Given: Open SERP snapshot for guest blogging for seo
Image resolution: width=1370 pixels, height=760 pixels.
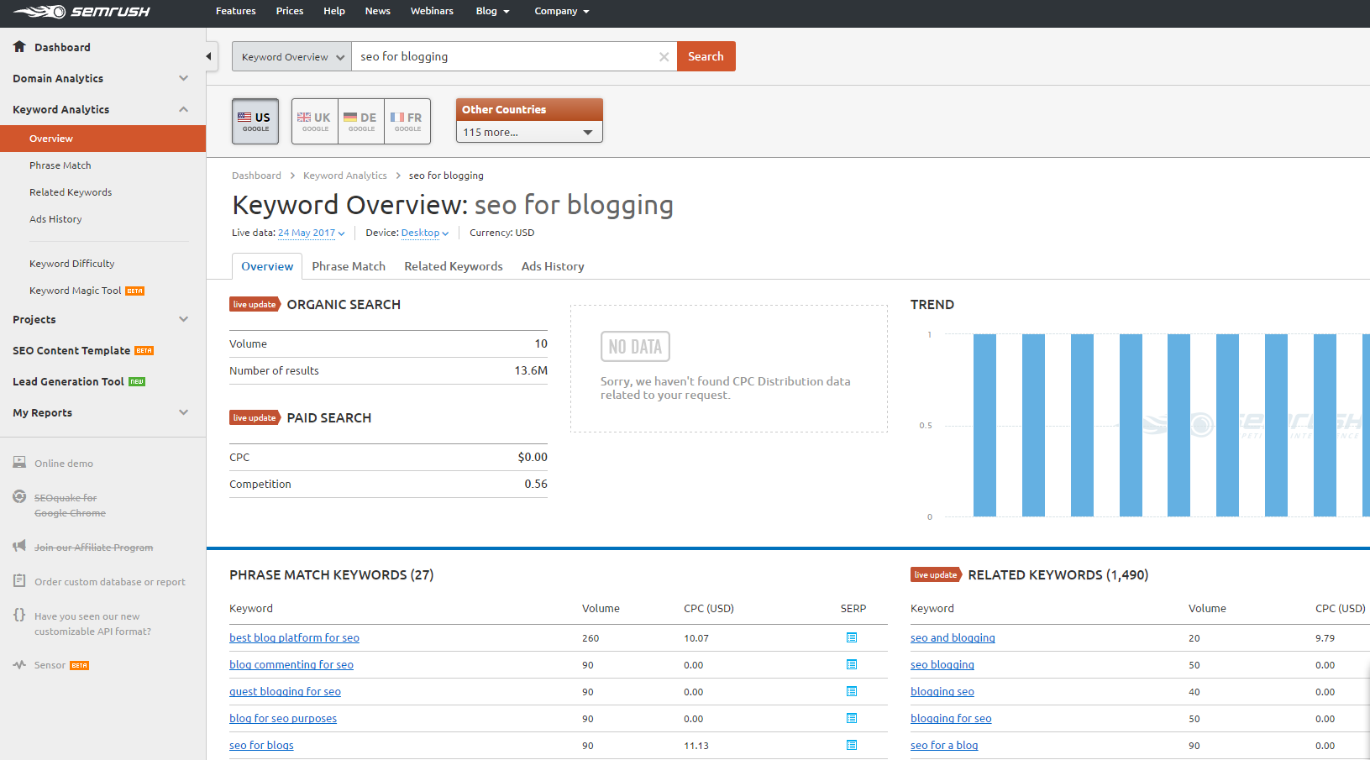Looking at the screenshot, I should point(851,692).
